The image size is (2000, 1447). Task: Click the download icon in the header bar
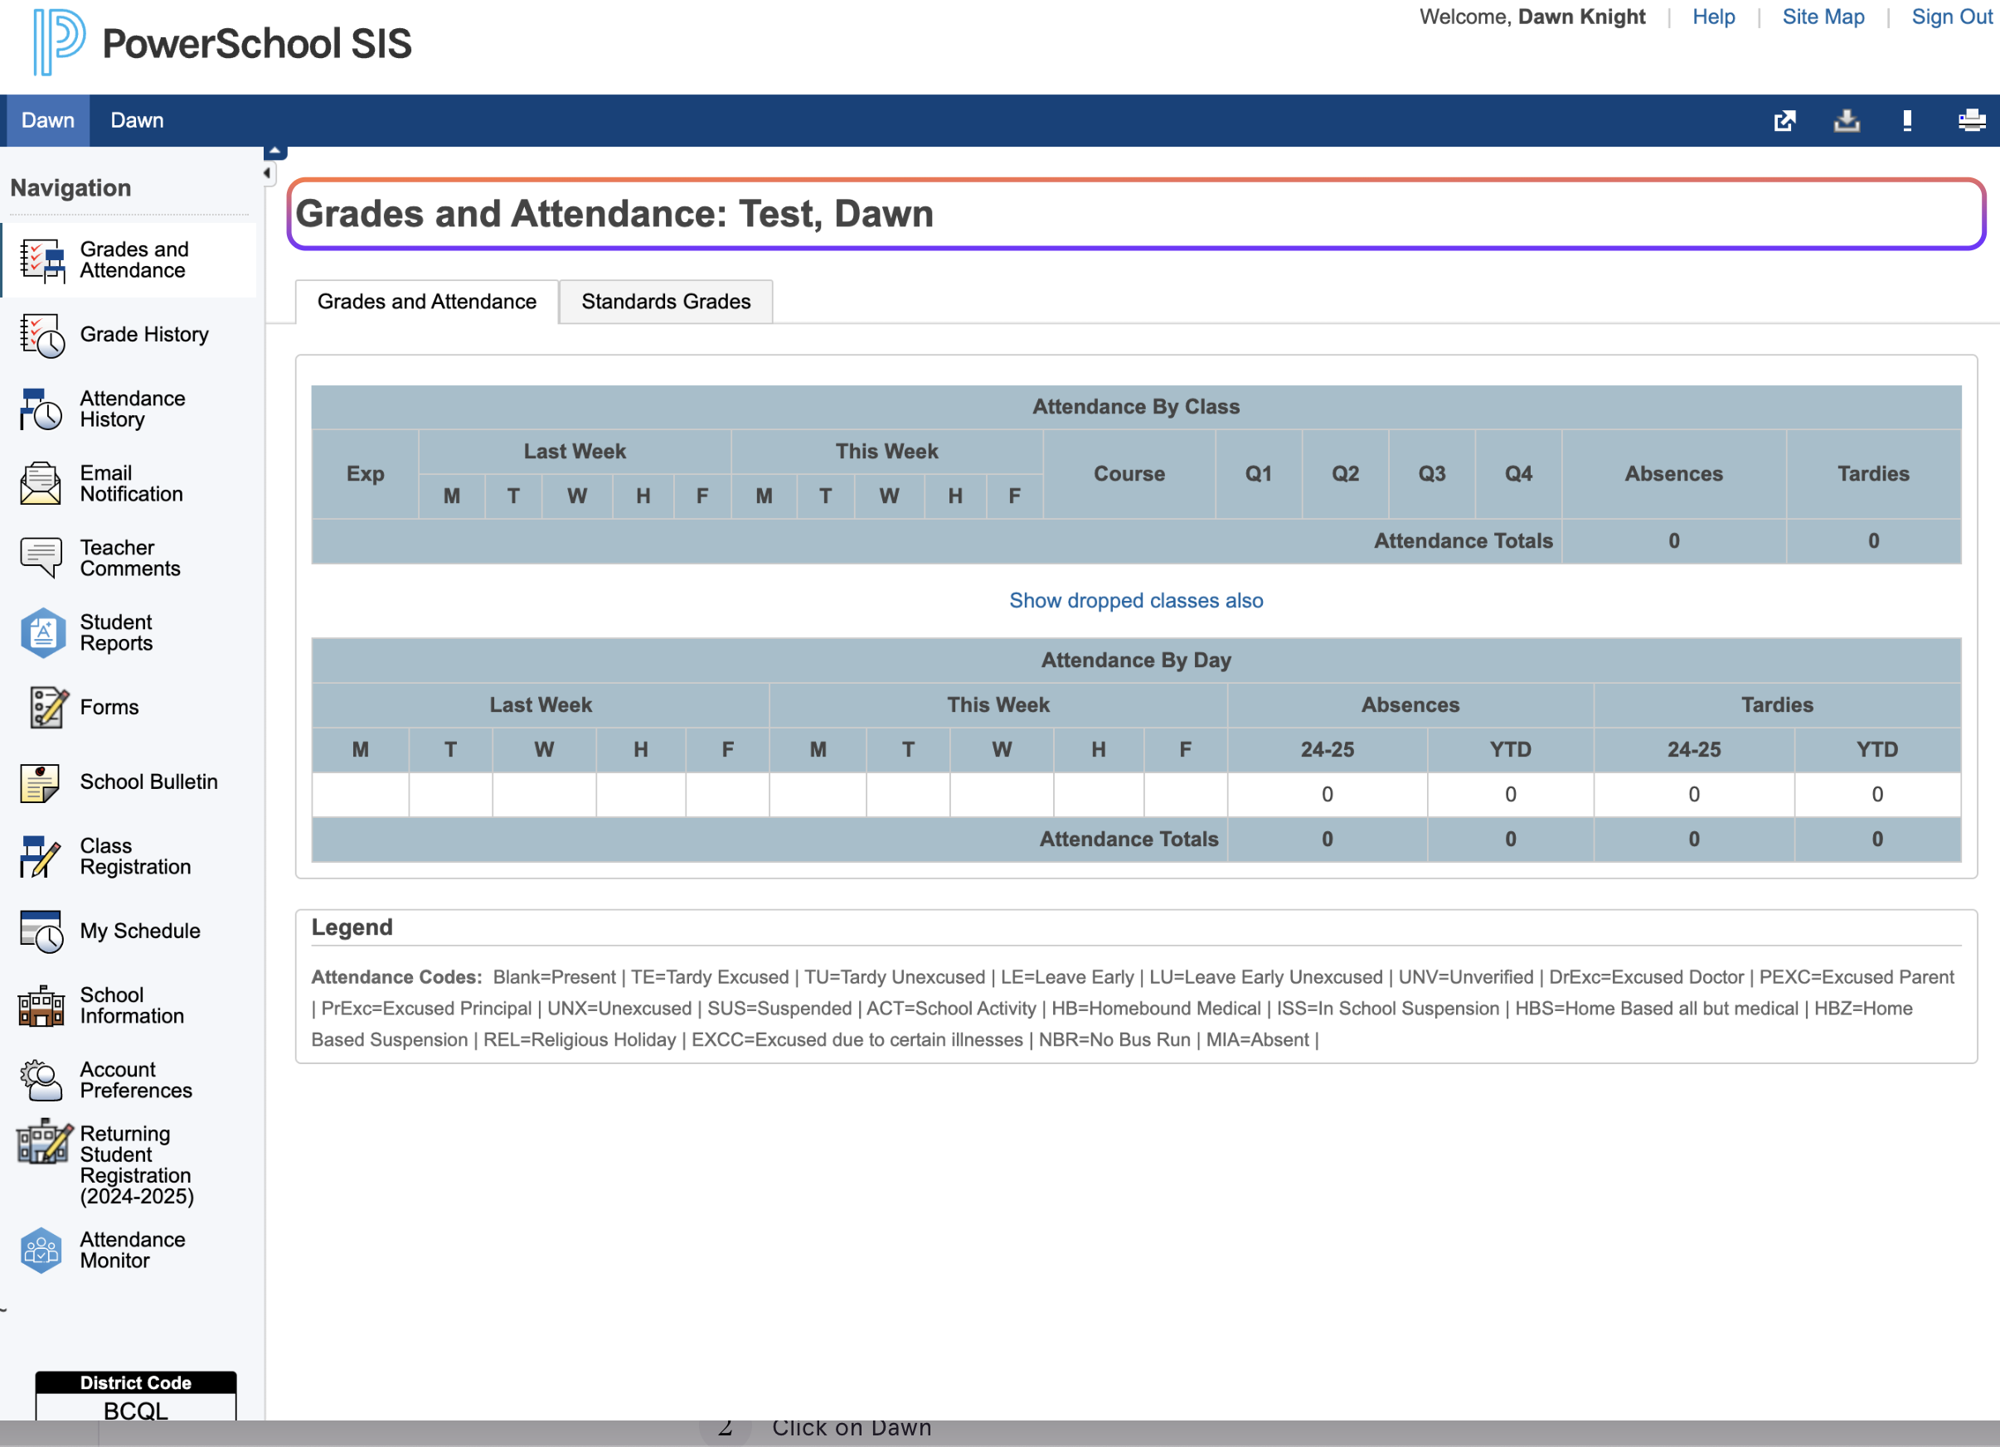coord(1847,121)
